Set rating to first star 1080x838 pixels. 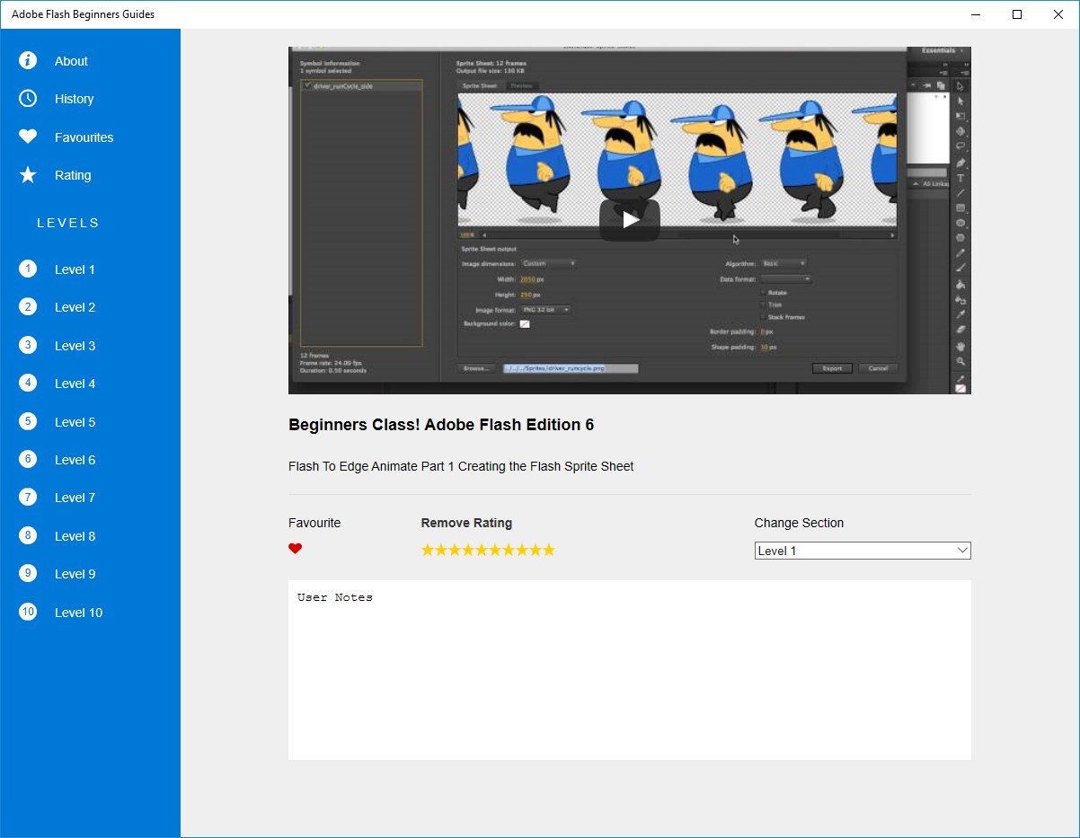[x=428, y=550]
